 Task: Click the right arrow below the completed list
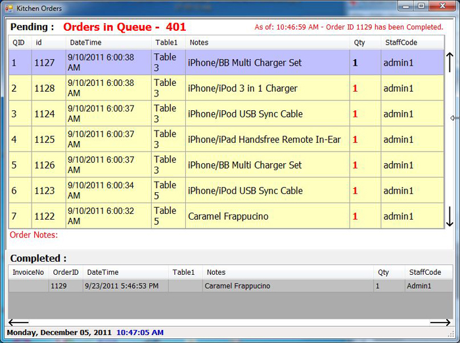[x=440, y=323]
